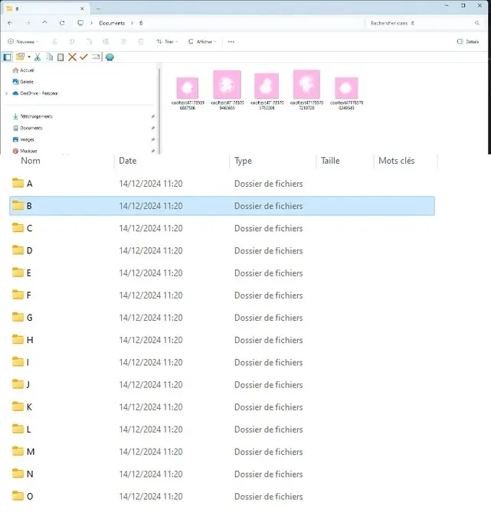The height and width of the screenshot is (519, 491).
Task: Click the orange X delete icon
Action: pyautogui.click(x=72, y=57)
